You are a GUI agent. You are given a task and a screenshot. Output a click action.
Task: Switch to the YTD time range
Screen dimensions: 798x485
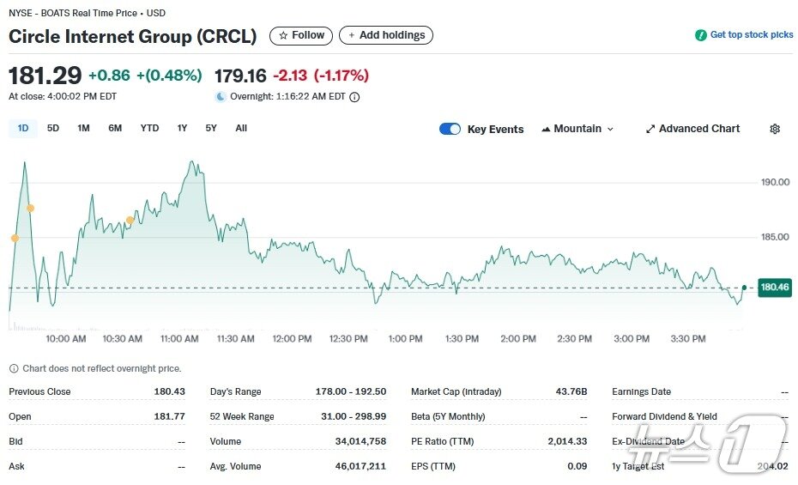(149, 128)
